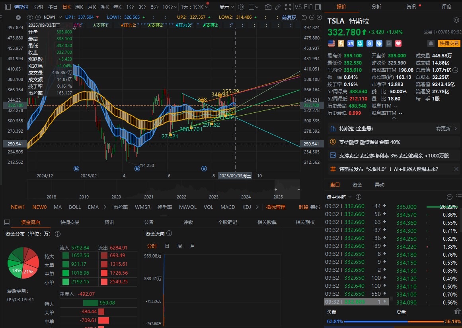The width and height of the screenshot is (462, 328).
Task: Add TSLA to favorites heart icon
Action: point(398,43)
